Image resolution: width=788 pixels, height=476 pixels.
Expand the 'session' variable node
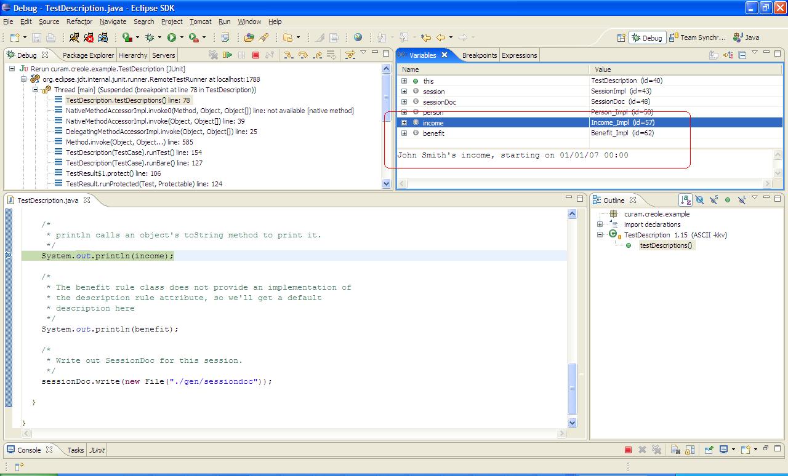(x=404, y=92)
